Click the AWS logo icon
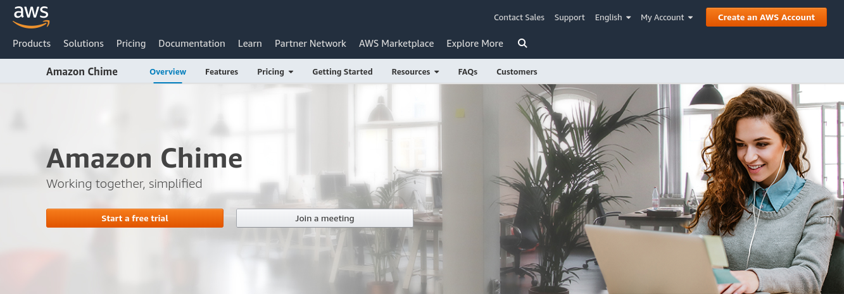Viewport: 844px width, 294px height. click(31, 16)
